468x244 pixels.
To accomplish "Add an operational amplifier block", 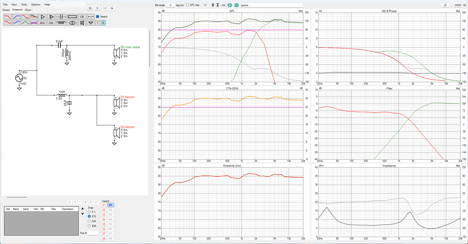I will coord(51,16).
